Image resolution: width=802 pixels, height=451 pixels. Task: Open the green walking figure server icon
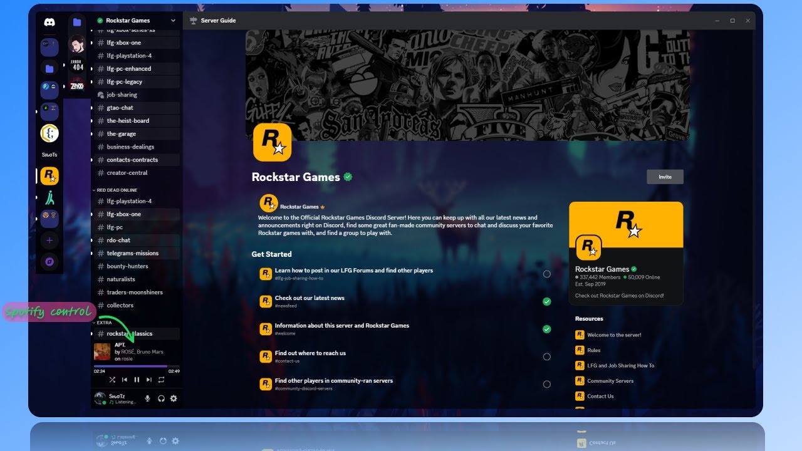(49, 198)
